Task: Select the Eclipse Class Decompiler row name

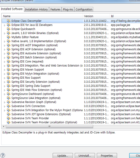Action: point(26,21)
